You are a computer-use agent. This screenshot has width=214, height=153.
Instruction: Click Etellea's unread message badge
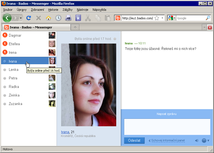tap(5, 44)
